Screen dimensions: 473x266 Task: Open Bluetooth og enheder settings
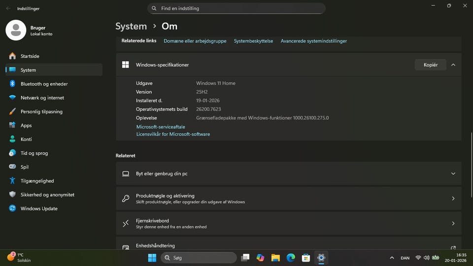44,84
